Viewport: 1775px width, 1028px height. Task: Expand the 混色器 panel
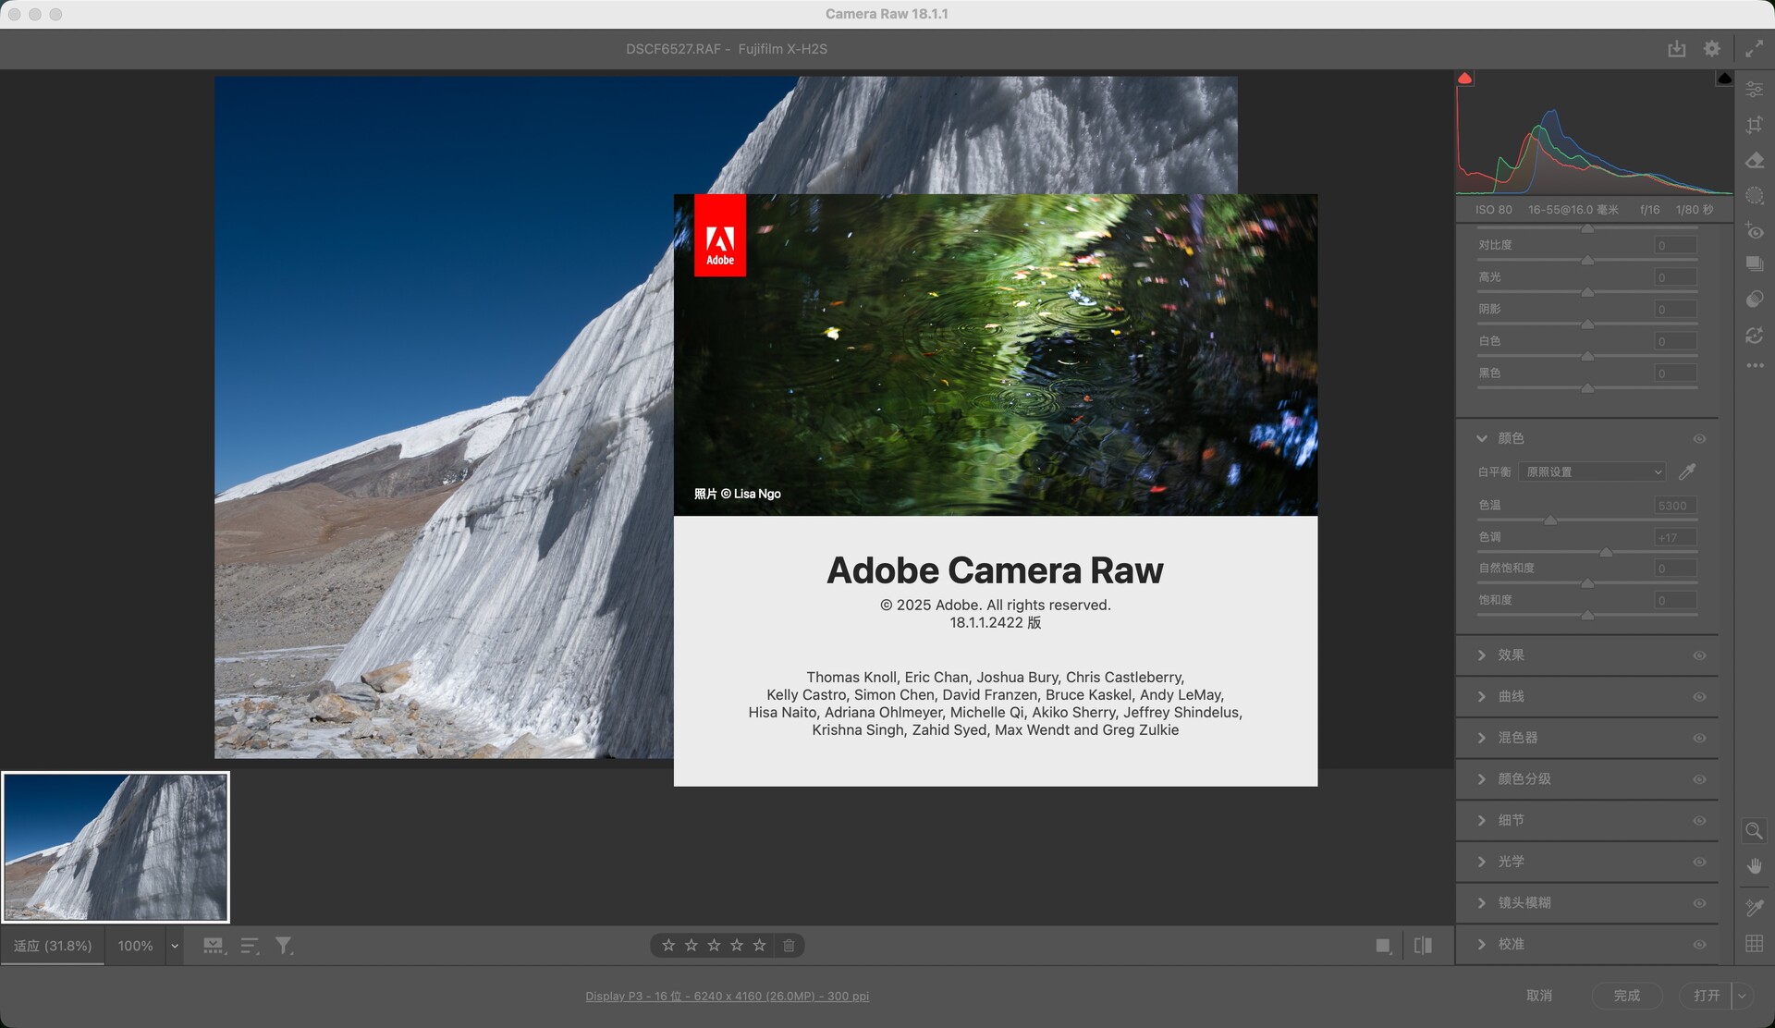[x=1482, y=738]
